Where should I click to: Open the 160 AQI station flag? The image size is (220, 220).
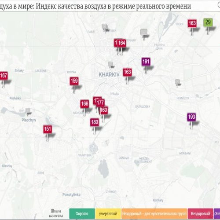pos(104,110)
